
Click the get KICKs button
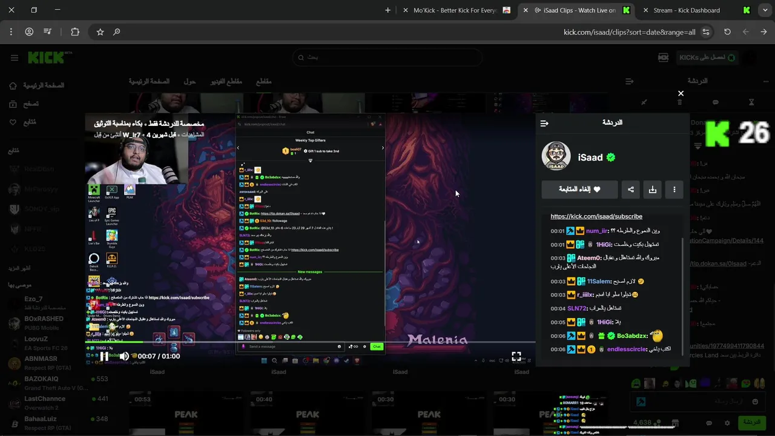(706, 58)
